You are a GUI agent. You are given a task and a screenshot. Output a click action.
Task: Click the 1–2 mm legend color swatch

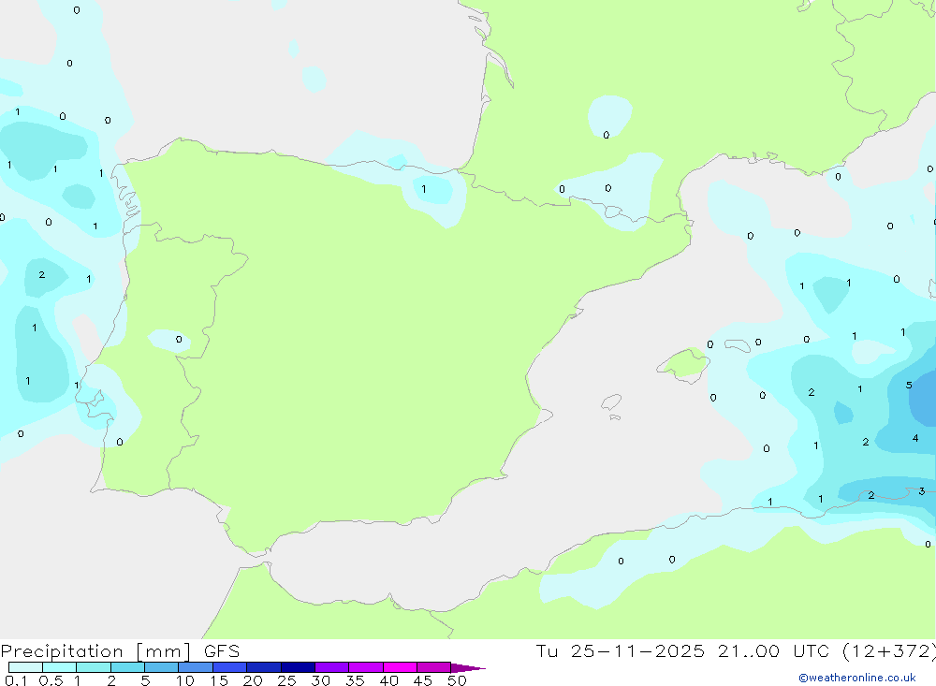pos(94,667)
